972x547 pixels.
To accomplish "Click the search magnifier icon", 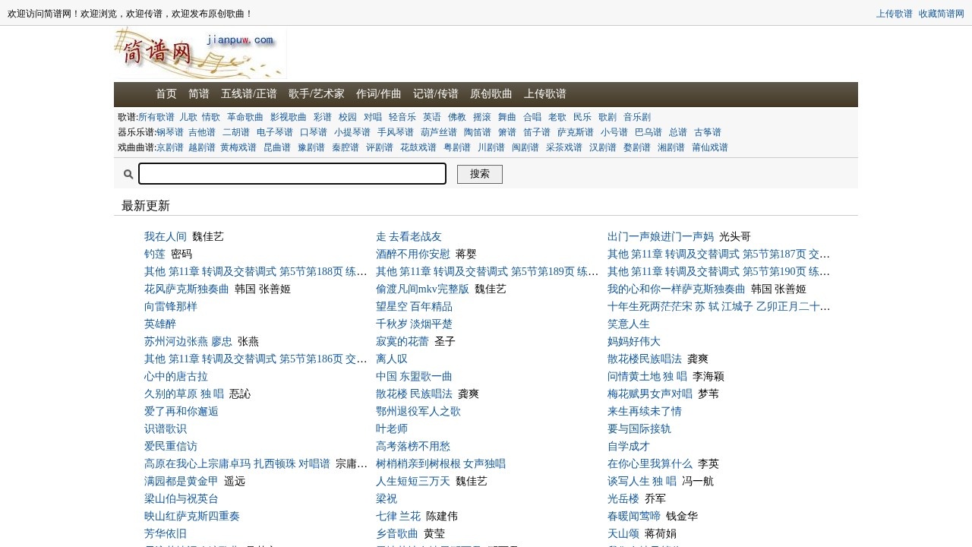I will [x=128, y=174].
